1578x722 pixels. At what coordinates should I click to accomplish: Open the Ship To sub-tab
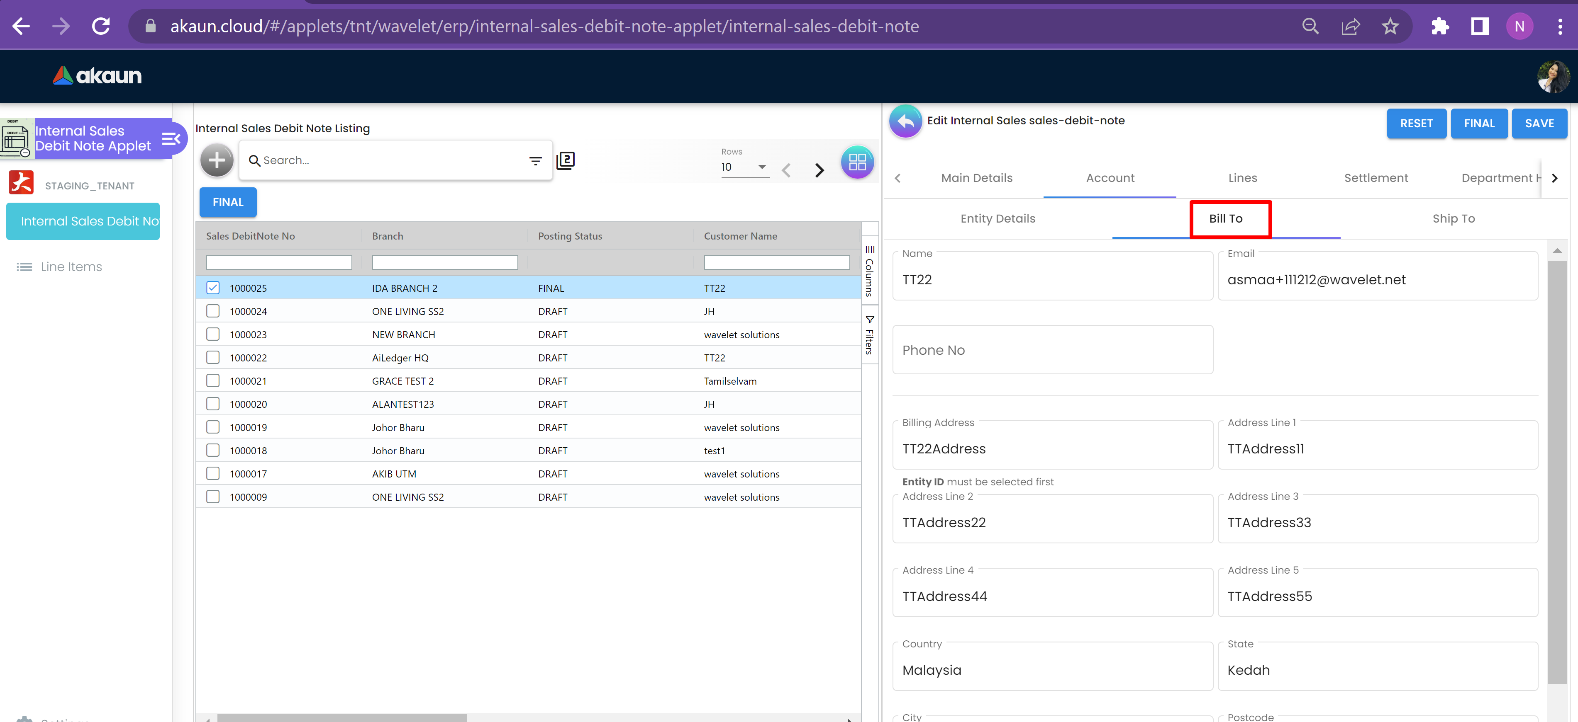(1453, 218)
